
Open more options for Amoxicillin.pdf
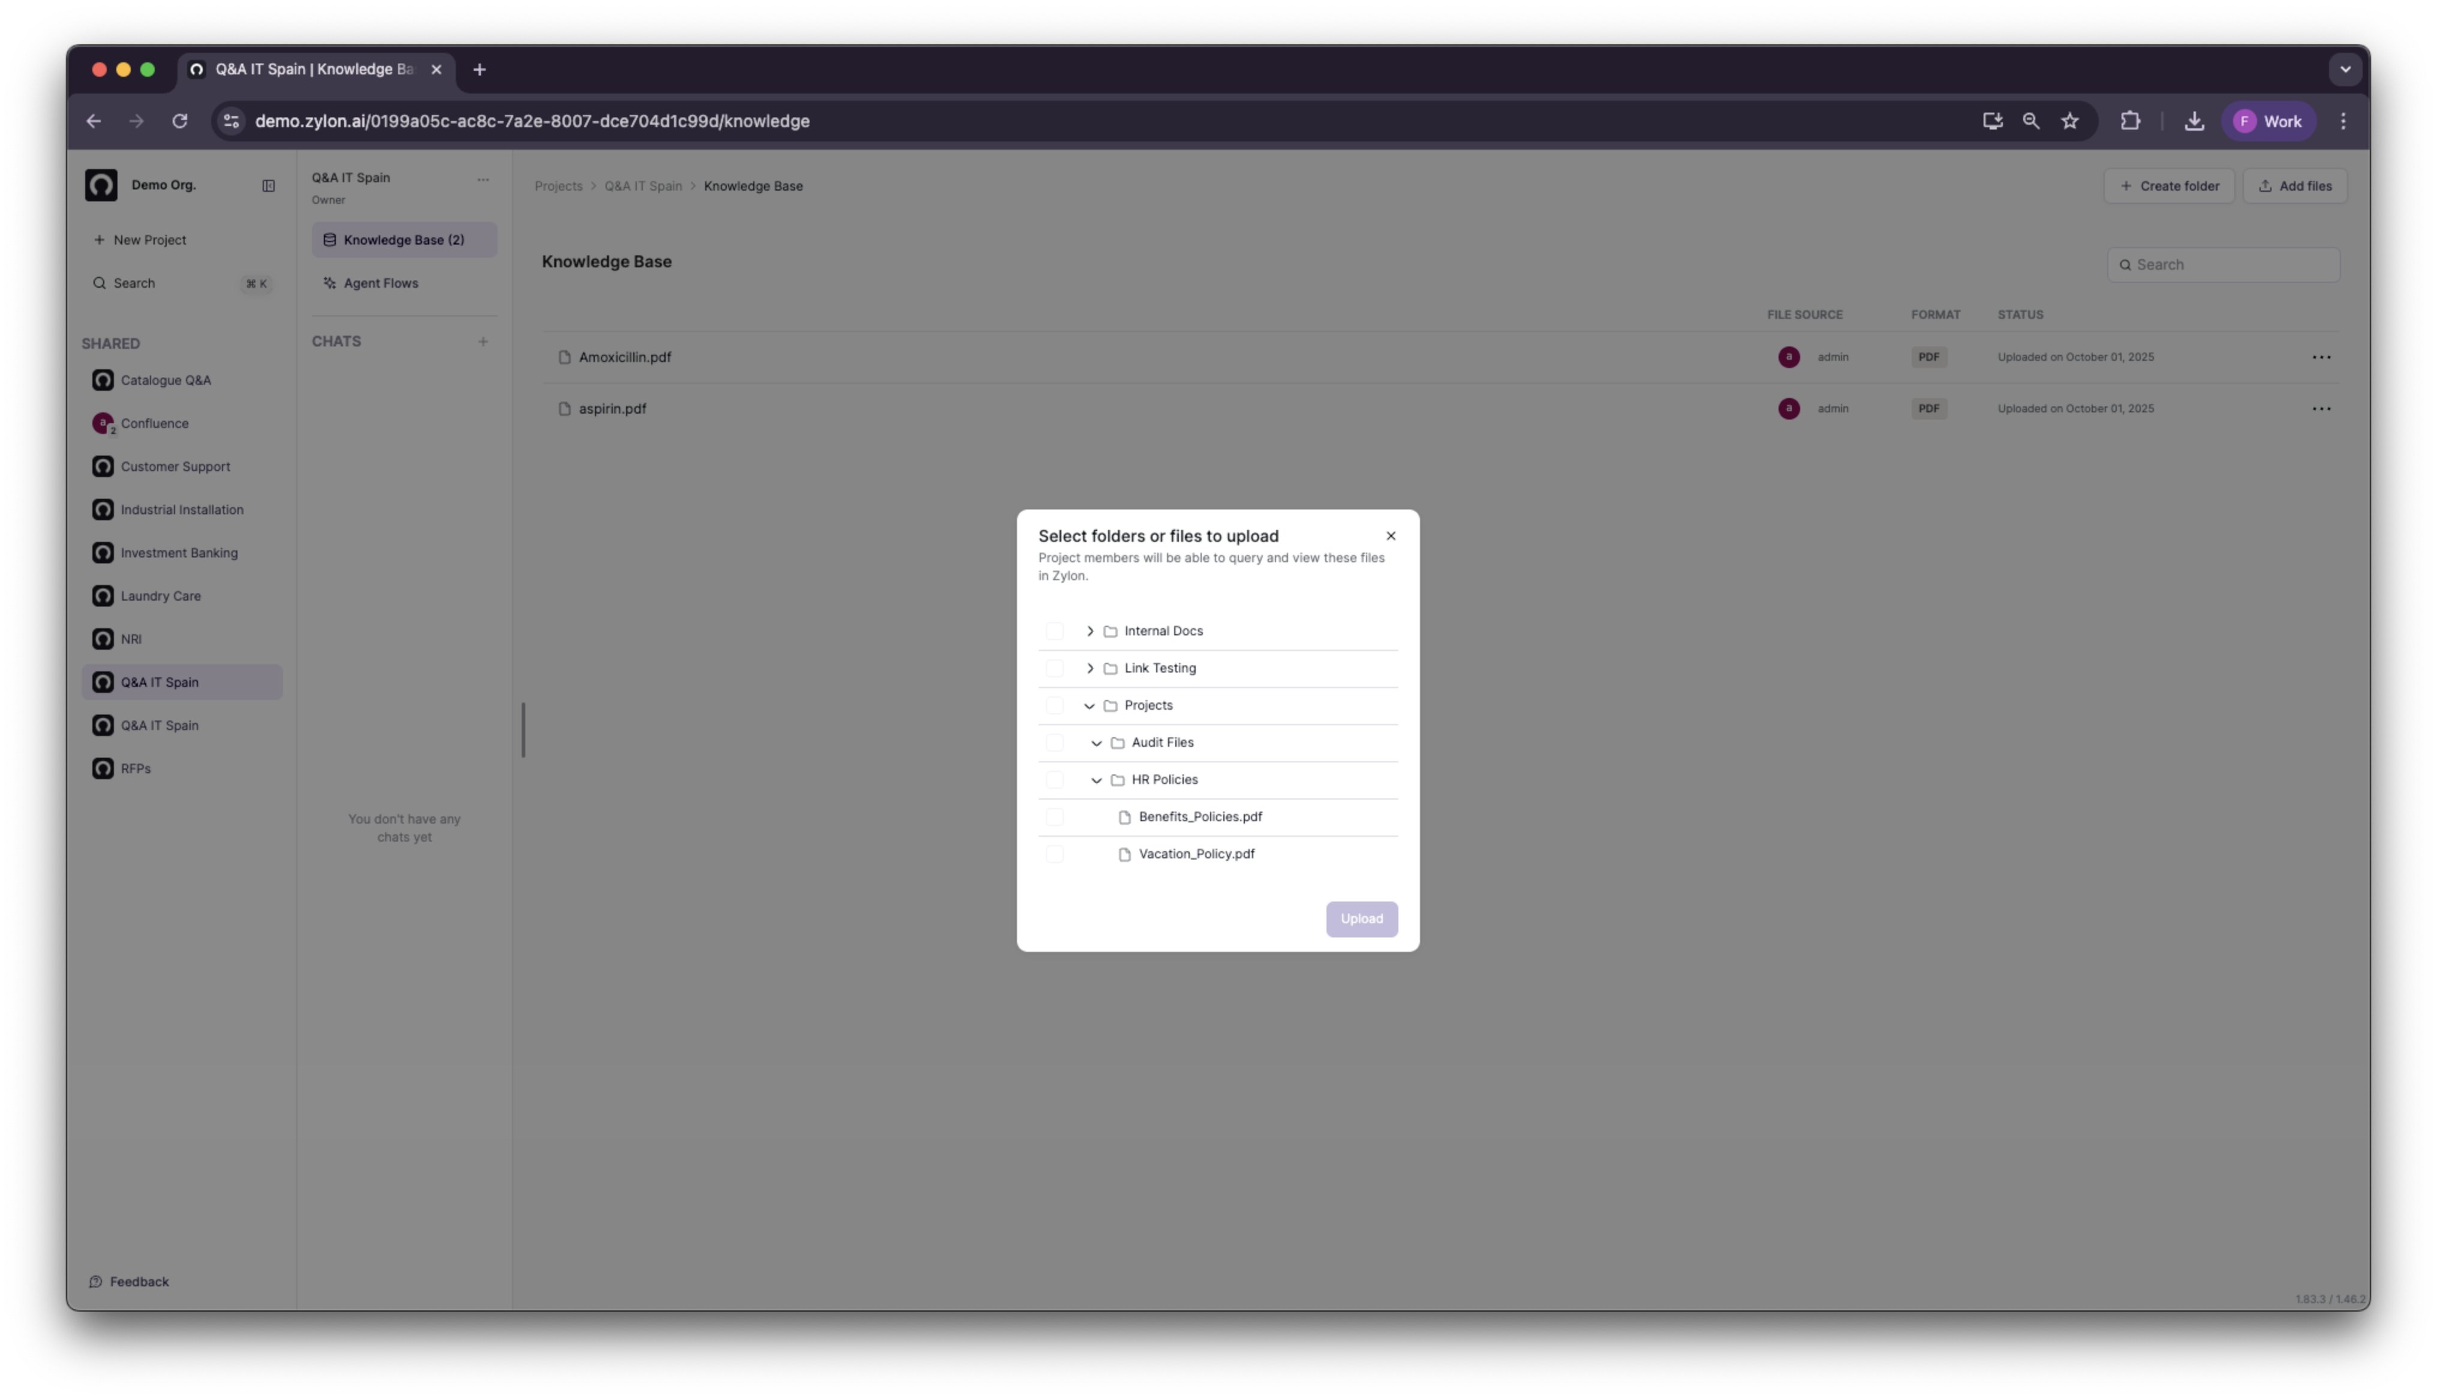tap(2321, 357)
